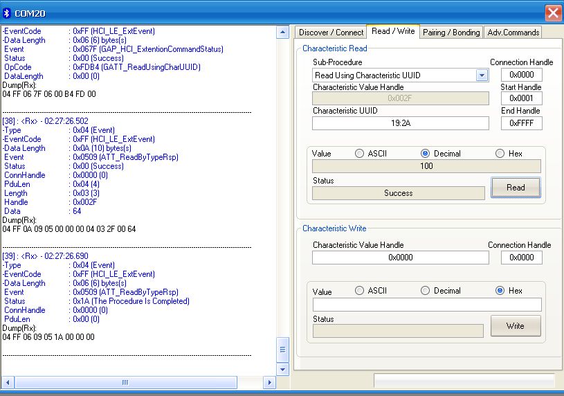Click the log entry header [38] : <Rx> - 02:27:26.502
This screenshot has width=564, height=396.
tap(45, 121)
